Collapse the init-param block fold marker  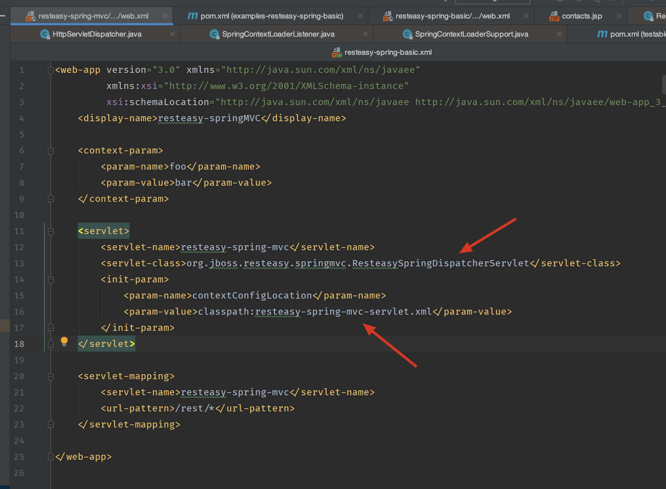(x=51, y=280)
